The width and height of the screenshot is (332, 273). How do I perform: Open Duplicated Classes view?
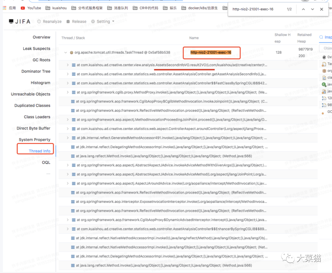(x=32, y=106)
